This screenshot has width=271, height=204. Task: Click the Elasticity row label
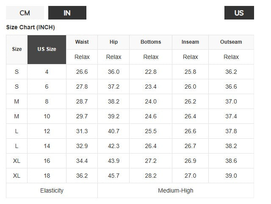click(52, 190)
